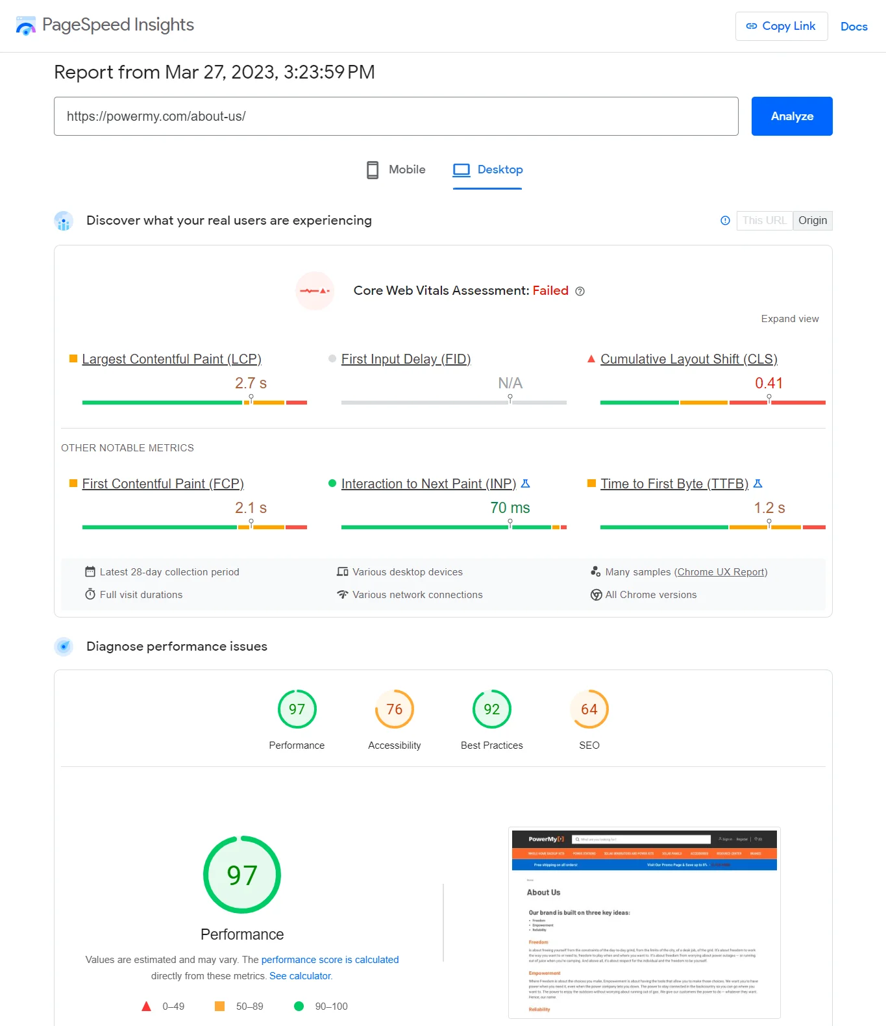Viewport: 886px width, 1026px height.
Task: Click the info icon beside This URL
Action: [x=725, y=221]
